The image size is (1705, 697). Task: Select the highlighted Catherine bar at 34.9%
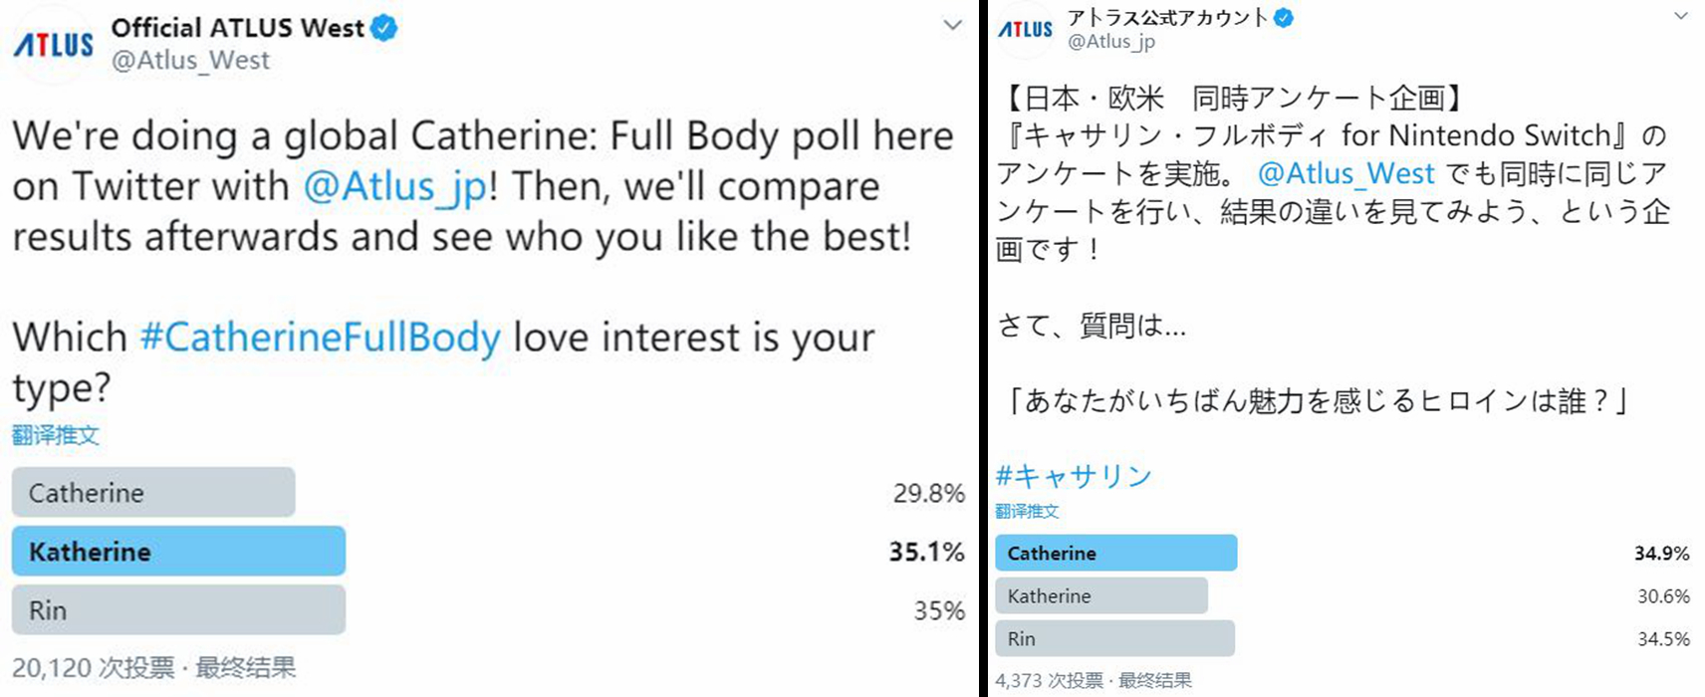1115,553
